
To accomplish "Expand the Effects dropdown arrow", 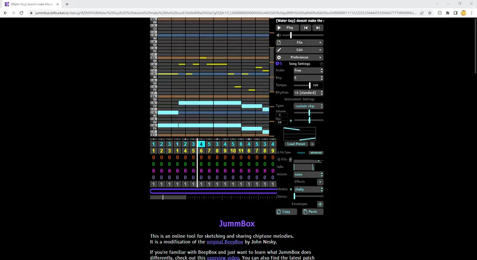I will tap(320, 182).
